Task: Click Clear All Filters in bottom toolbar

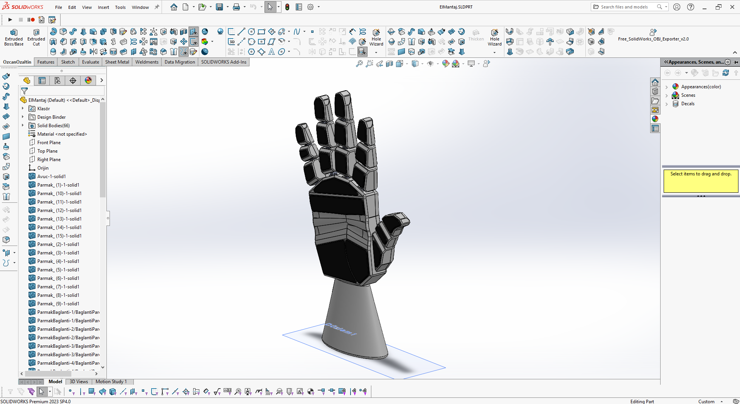Action: click(21, 392)
